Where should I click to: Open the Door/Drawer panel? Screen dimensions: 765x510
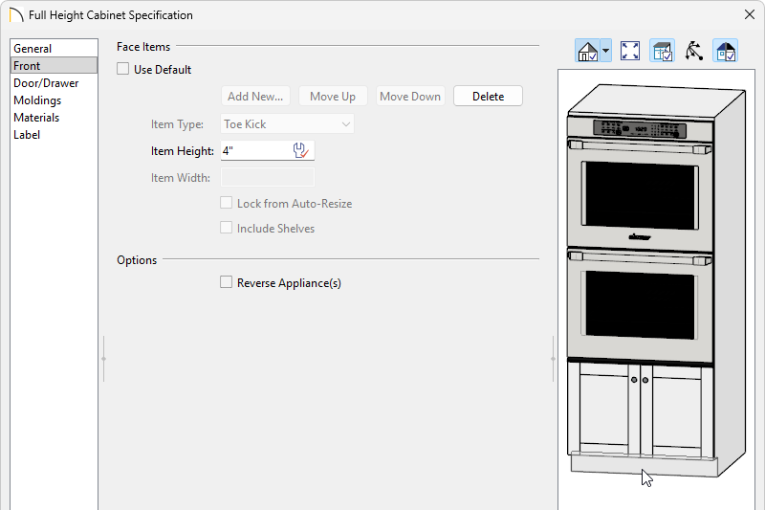54,83
